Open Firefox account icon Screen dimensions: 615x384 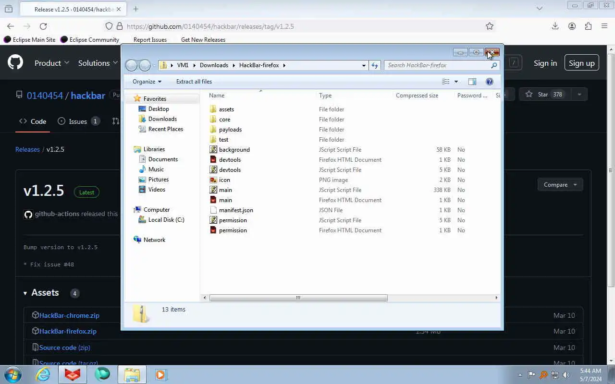point(572,26)
